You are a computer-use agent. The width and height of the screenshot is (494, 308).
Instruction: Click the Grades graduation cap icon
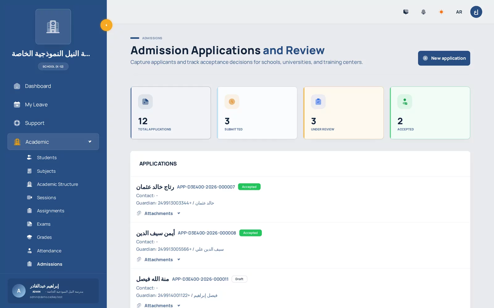(29, 237)
